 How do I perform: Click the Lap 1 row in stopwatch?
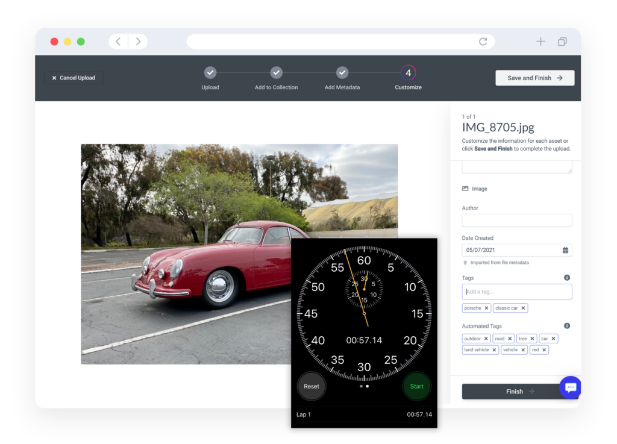point(364,414)
